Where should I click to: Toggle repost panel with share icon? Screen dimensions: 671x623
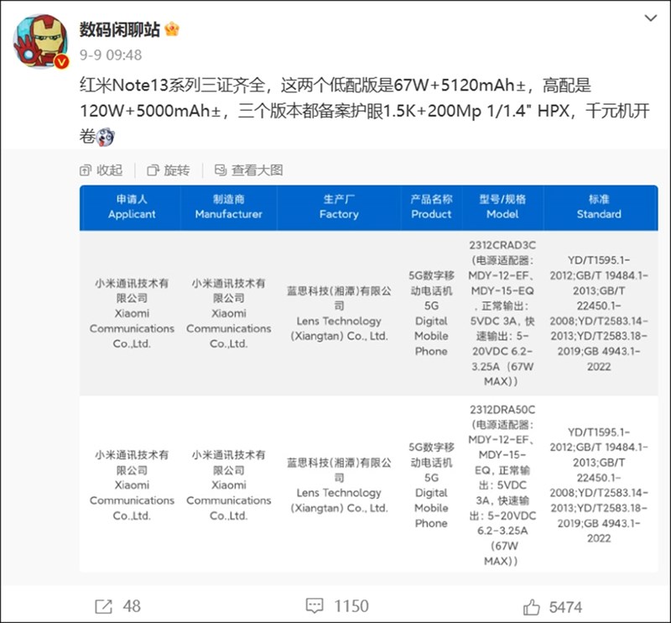[103, 604]
